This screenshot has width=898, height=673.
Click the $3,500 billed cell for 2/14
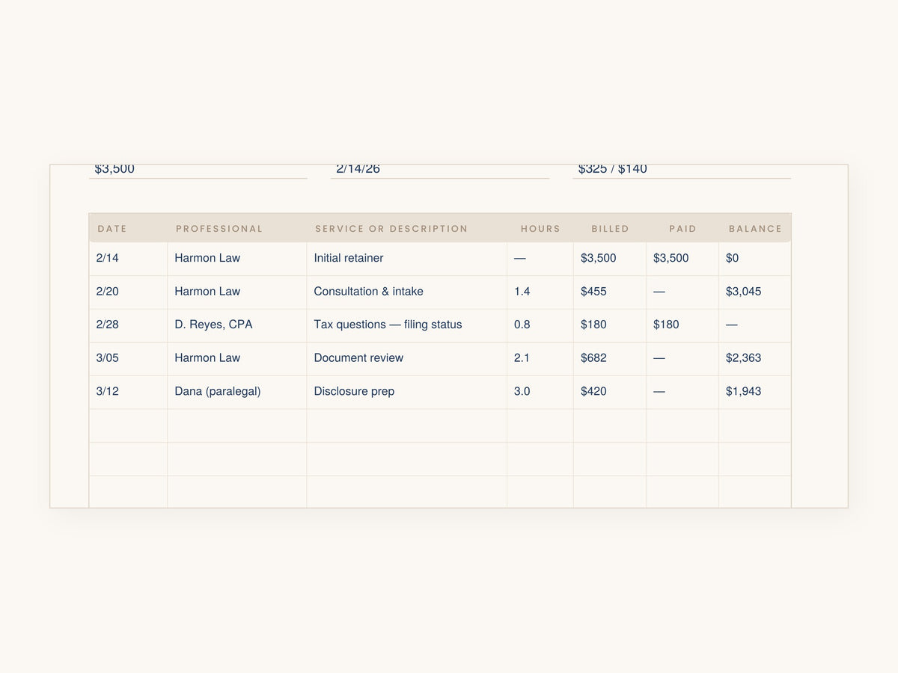610,259
